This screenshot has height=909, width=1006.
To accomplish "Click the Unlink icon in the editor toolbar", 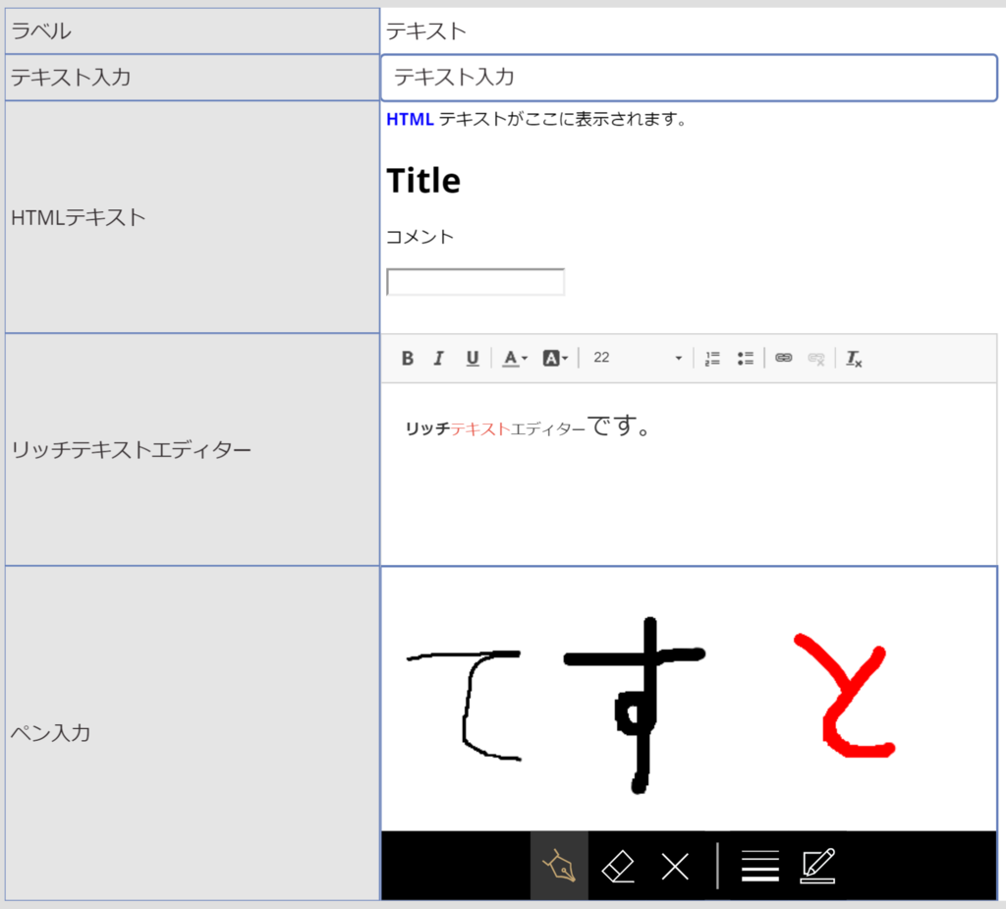I will [x=815, y=358].
